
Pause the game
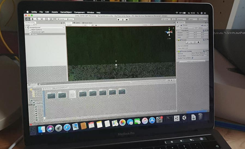coord(123,20)
